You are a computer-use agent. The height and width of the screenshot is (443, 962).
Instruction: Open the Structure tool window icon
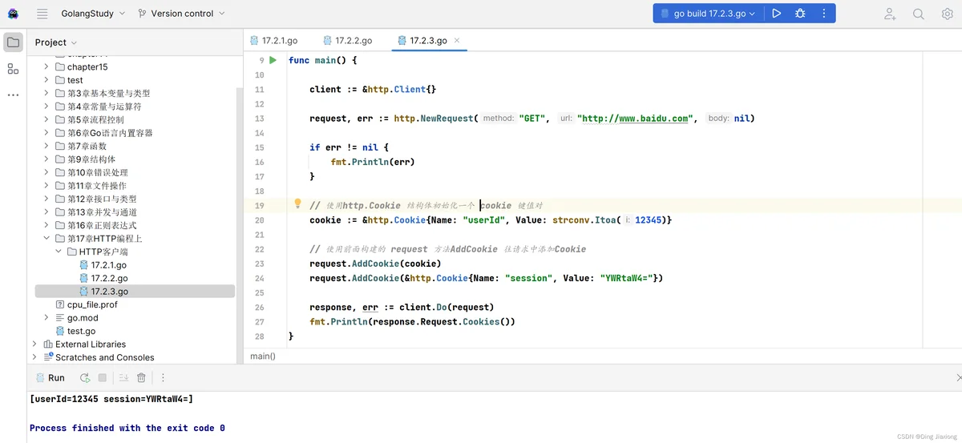pos(13,69)
